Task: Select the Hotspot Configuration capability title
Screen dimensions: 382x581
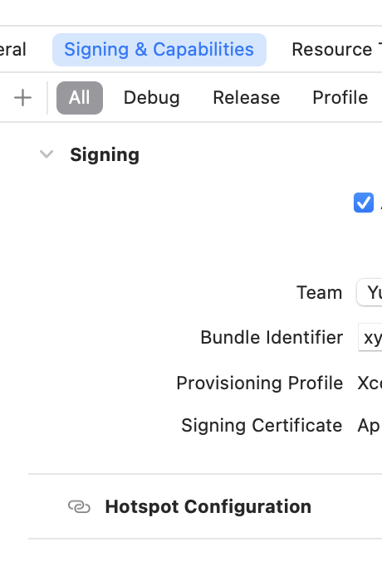Action: [x=208, y=506]
